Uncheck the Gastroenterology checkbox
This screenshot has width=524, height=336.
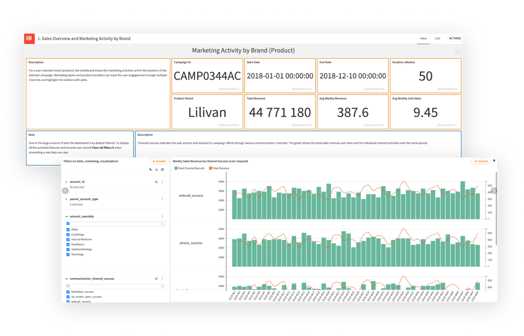tap(68, 249)
